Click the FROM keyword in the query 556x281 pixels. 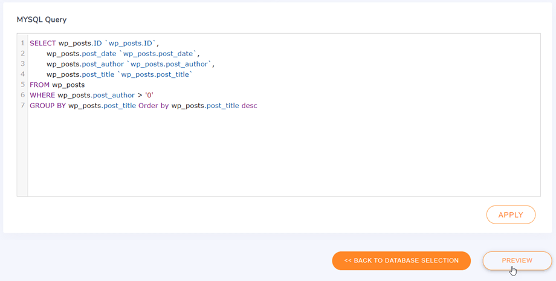pos(40,85)
